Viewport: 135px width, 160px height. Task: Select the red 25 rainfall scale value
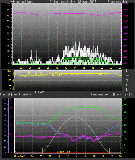[11, 108]
